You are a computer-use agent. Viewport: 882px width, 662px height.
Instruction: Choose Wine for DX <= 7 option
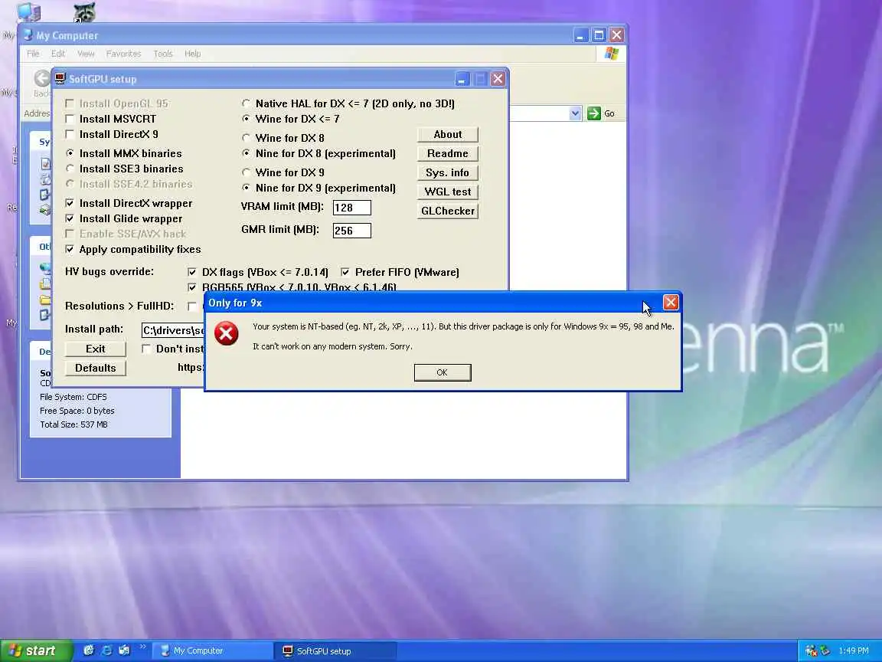coord(246,119)
